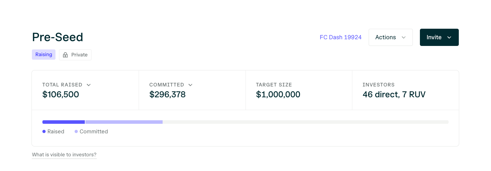Screen dimensions: 491x171
Task: Click the chevron icon in Actions button
Action: (404, 37)
